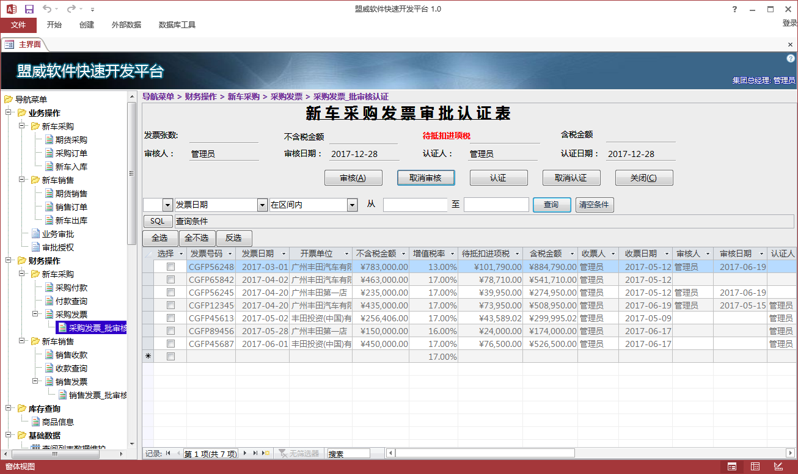Go to next record arrow
Image resolution: width=798 pixels, height=474 pixels.
pyautogui.click(x=245, y=453)
